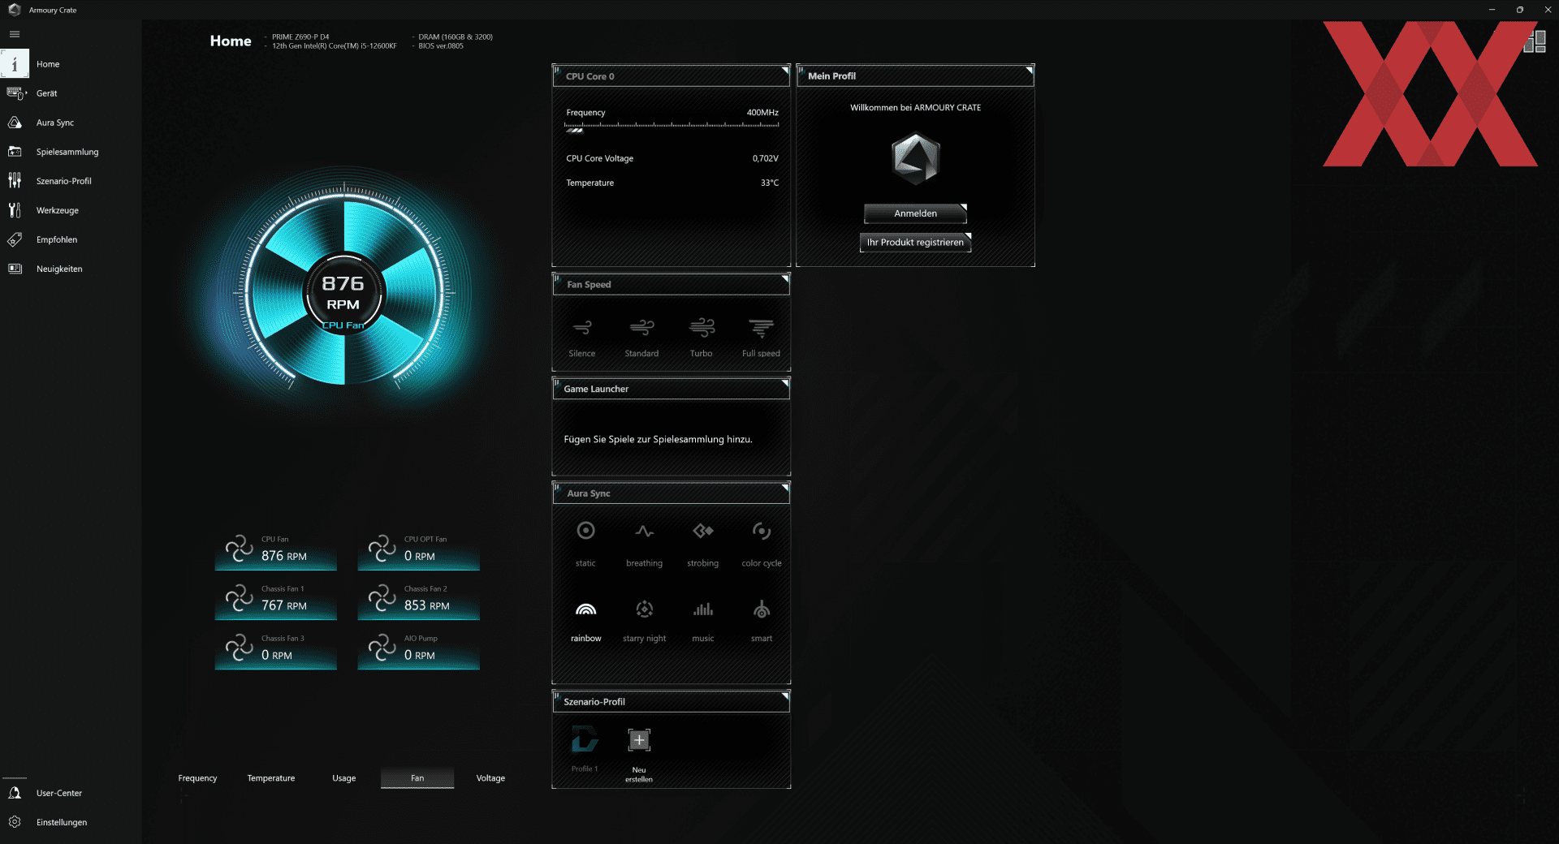Click Ihr Produkt registrieren

[x=915, y=243]
